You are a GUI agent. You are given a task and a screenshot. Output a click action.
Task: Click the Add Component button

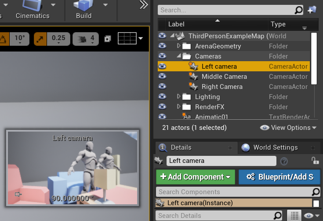[196, 177]
